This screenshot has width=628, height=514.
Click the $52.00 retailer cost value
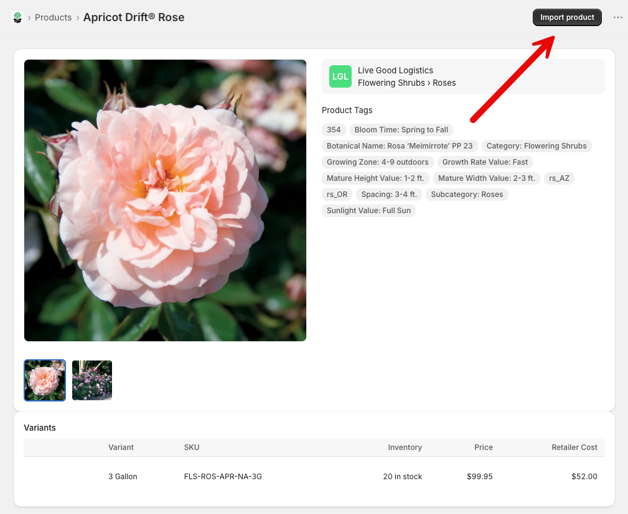point(584,477)
